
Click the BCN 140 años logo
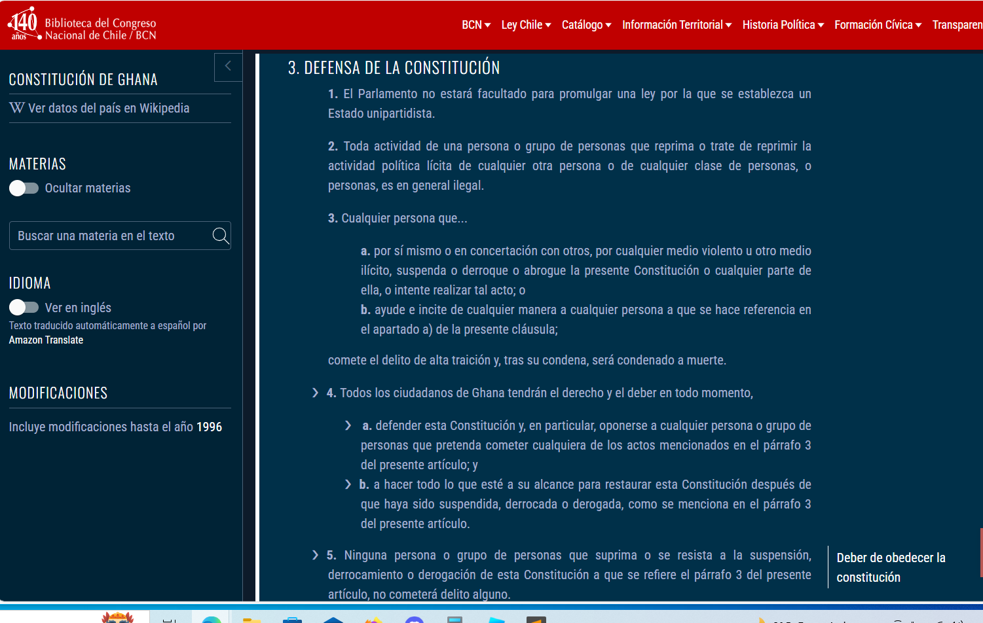coord(24,24)
